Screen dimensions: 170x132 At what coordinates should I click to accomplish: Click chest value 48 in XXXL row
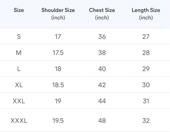click(102, 121)
